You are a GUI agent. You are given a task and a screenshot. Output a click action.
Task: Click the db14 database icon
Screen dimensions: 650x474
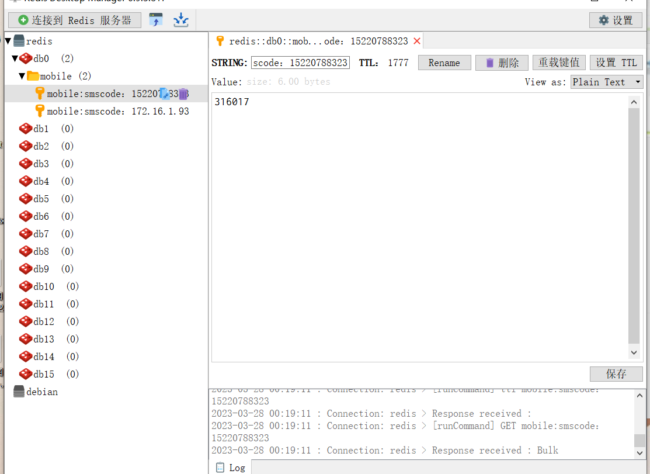pos(26,356)
